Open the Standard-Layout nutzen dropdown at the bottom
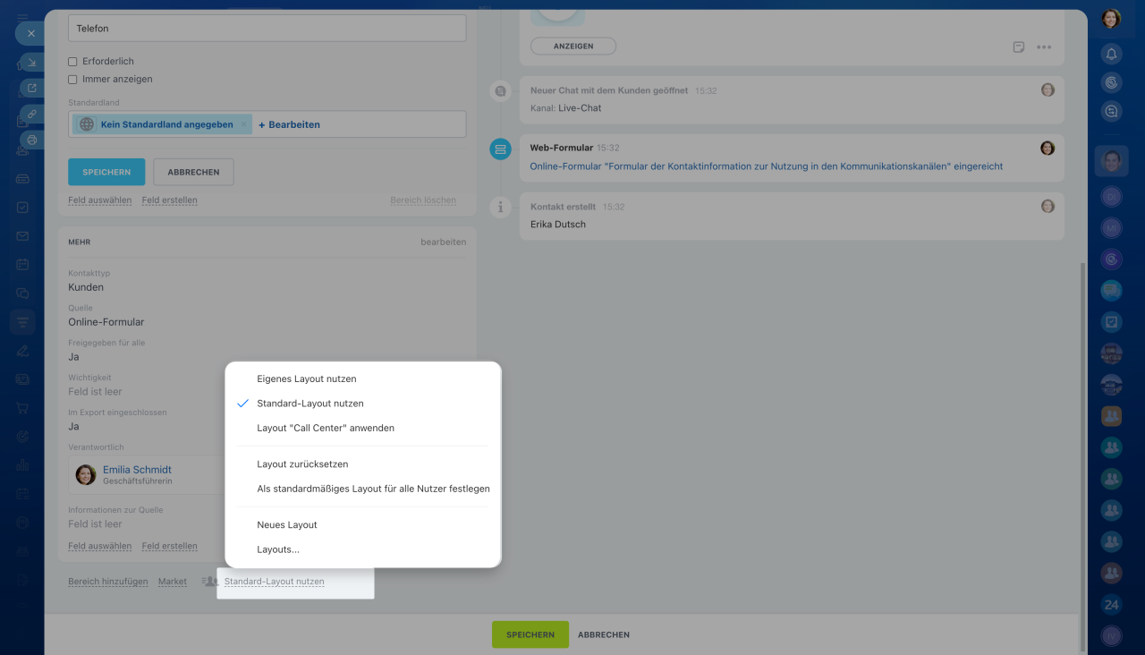1145x655 pixels. point(274,582)
